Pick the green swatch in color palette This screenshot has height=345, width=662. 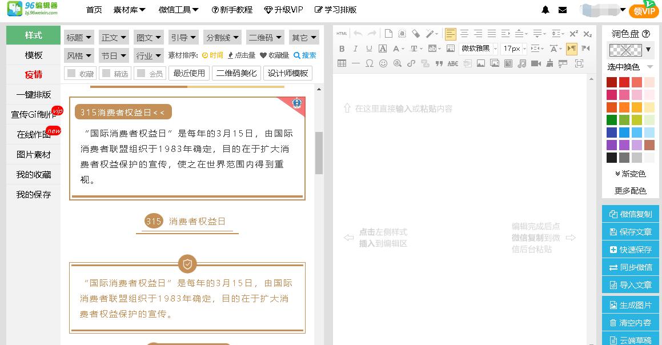(x=612, y=120)
